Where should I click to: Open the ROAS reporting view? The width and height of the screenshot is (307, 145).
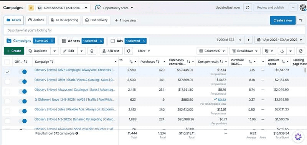click(64, 20)
